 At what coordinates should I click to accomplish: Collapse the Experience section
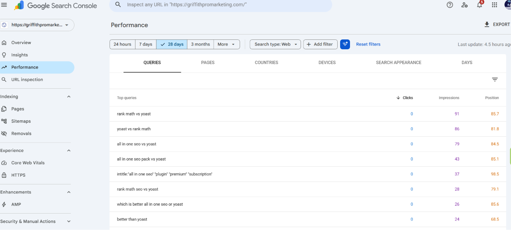(x=69, y=151)
